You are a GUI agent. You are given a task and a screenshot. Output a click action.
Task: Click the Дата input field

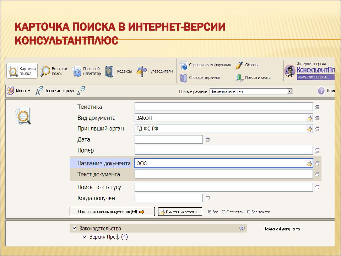(x=168, y=139)
